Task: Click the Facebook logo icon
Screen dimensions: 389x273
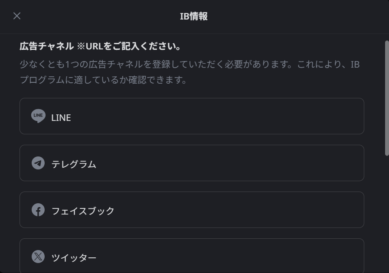Action: pos(38,210)
